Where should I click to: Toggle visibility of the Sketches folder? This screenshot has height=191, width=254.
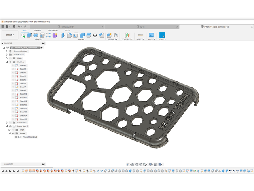[x=11, y=62]
